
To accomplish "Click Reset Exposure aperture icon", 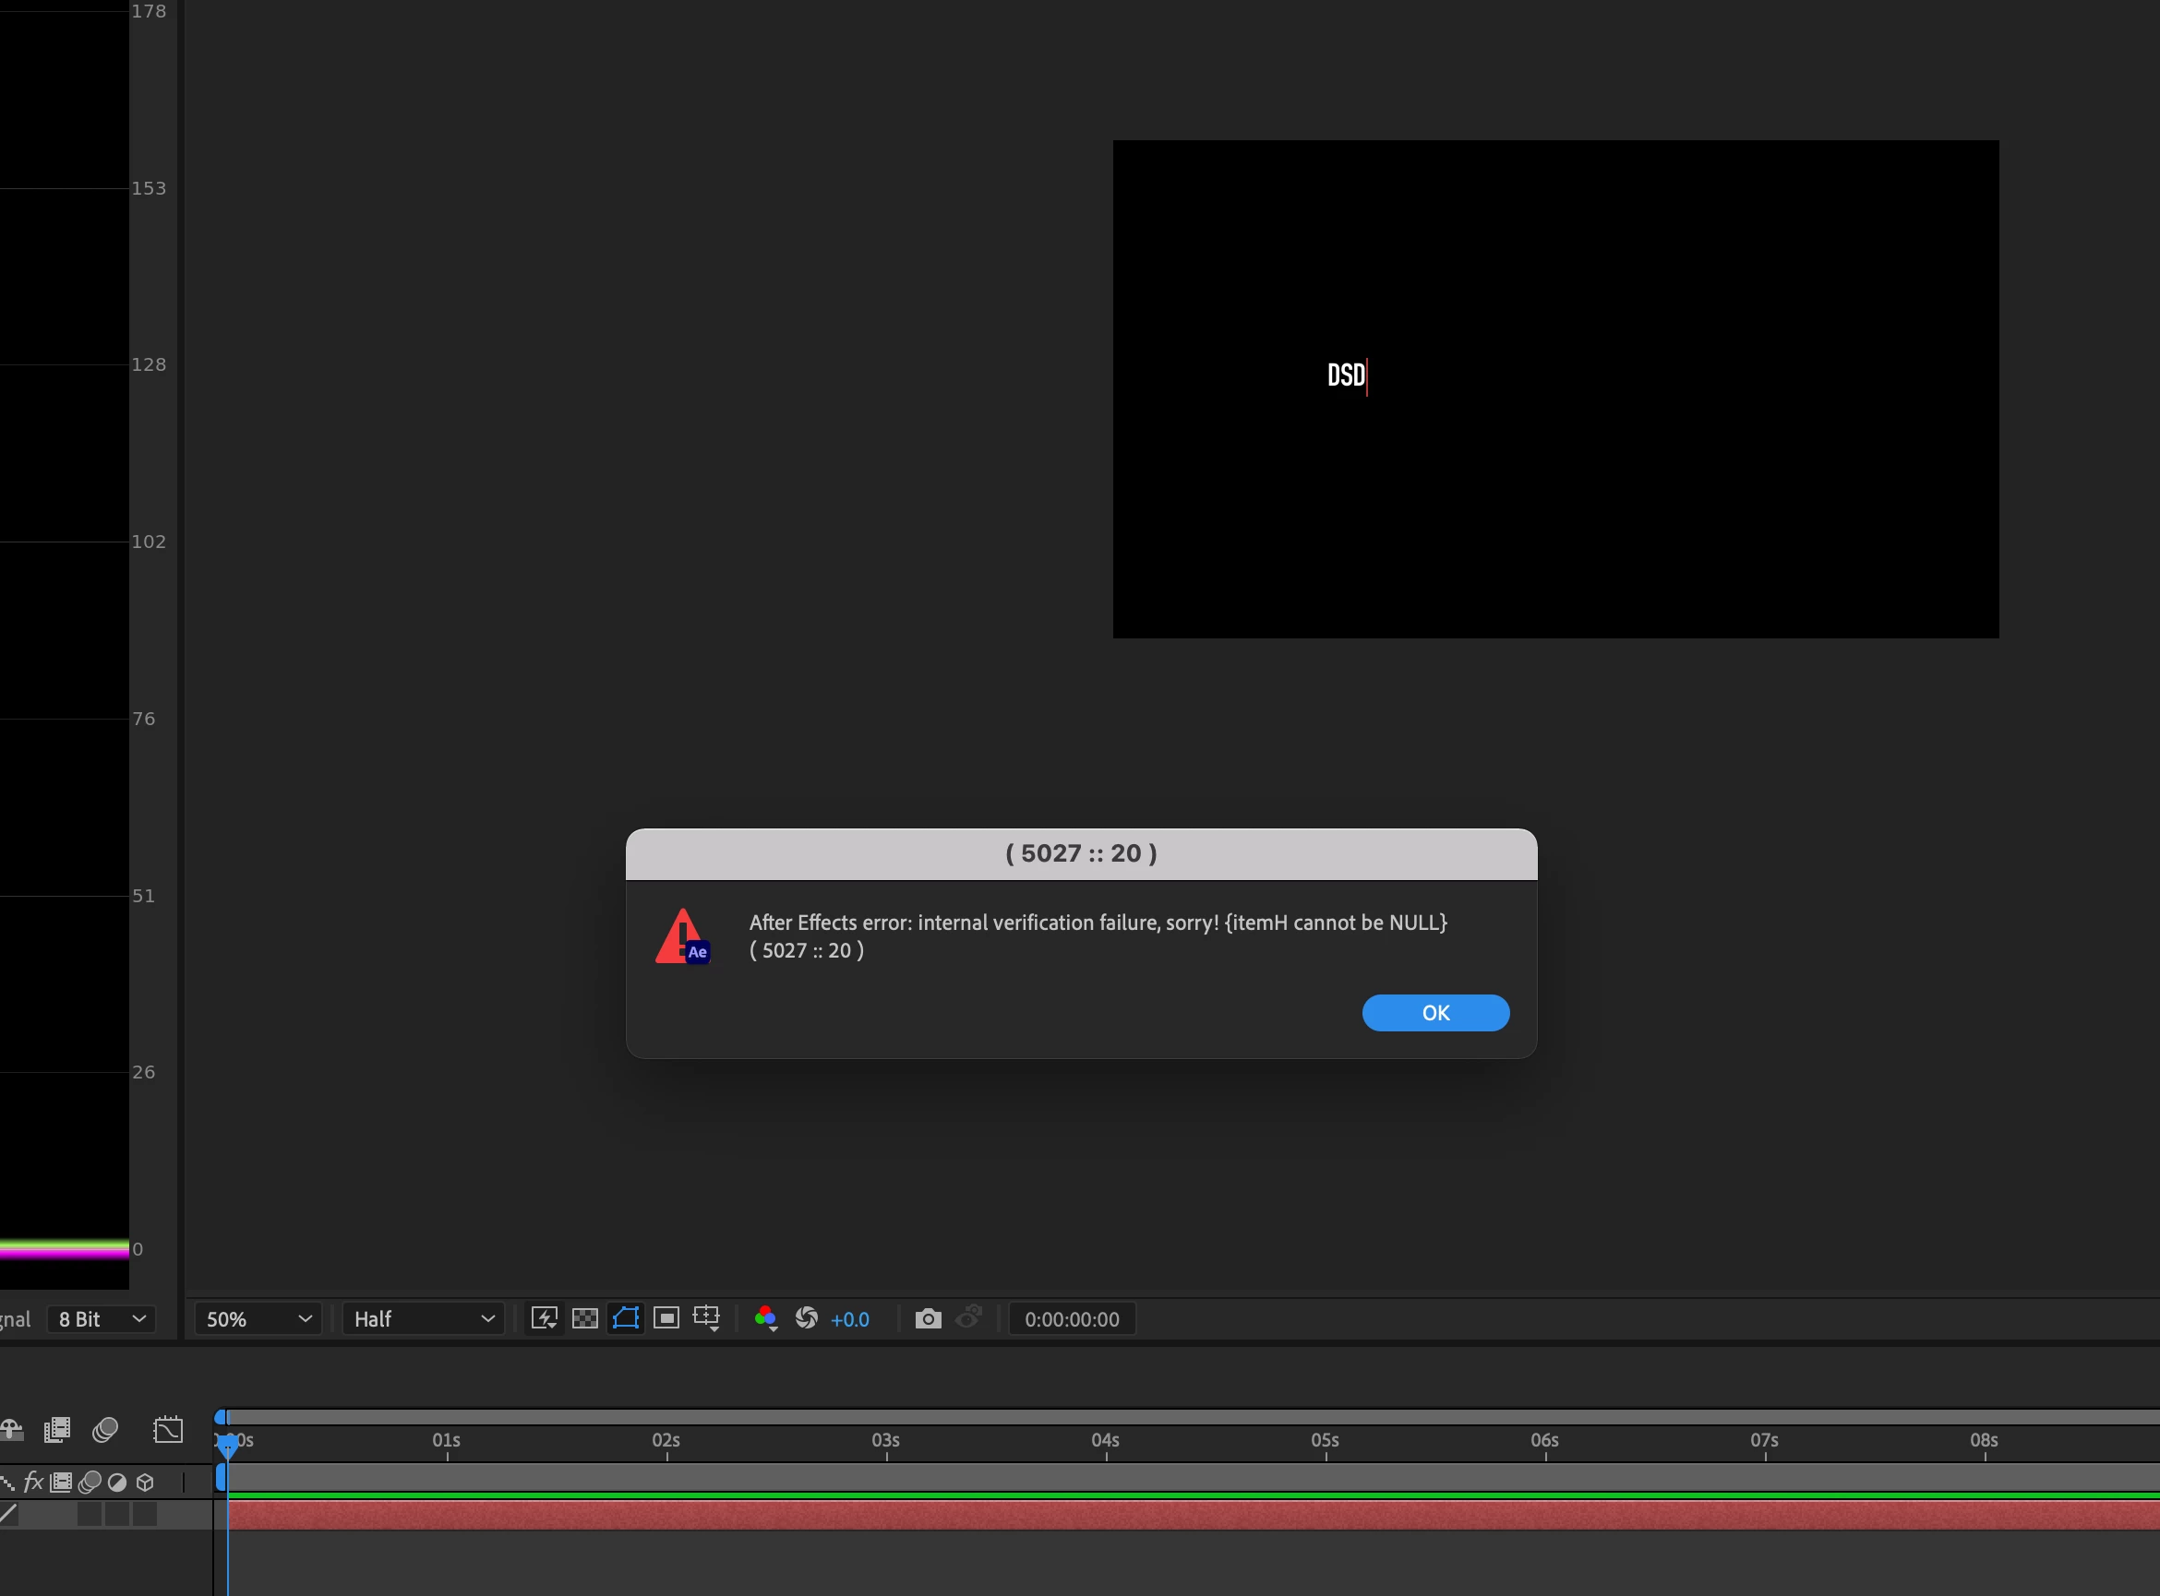I will click(x=806, y=1318).
